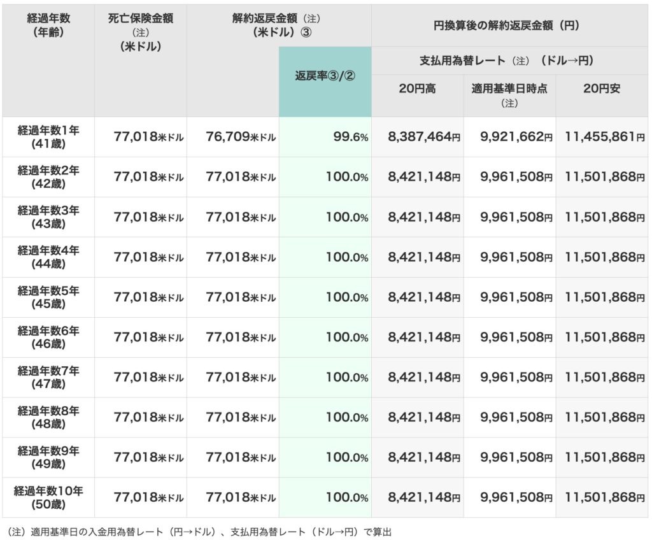652x540 pixels.
Task: Click the 解約返戻金額 (米ドル)③ header
Action: pos(279,25)
